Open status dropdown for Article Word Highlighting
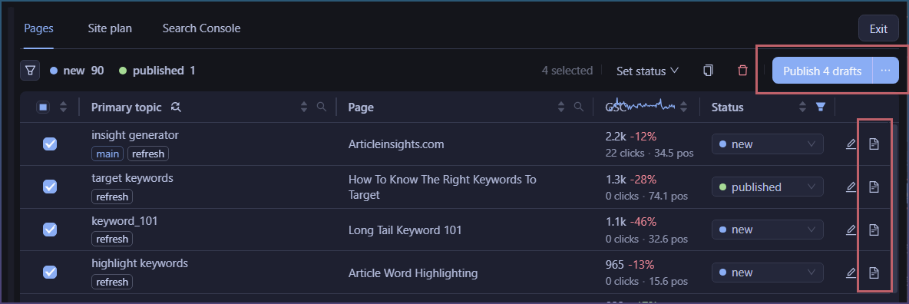Screen dimensions: 909x304 pyautogui.click(x=768, y=272)
